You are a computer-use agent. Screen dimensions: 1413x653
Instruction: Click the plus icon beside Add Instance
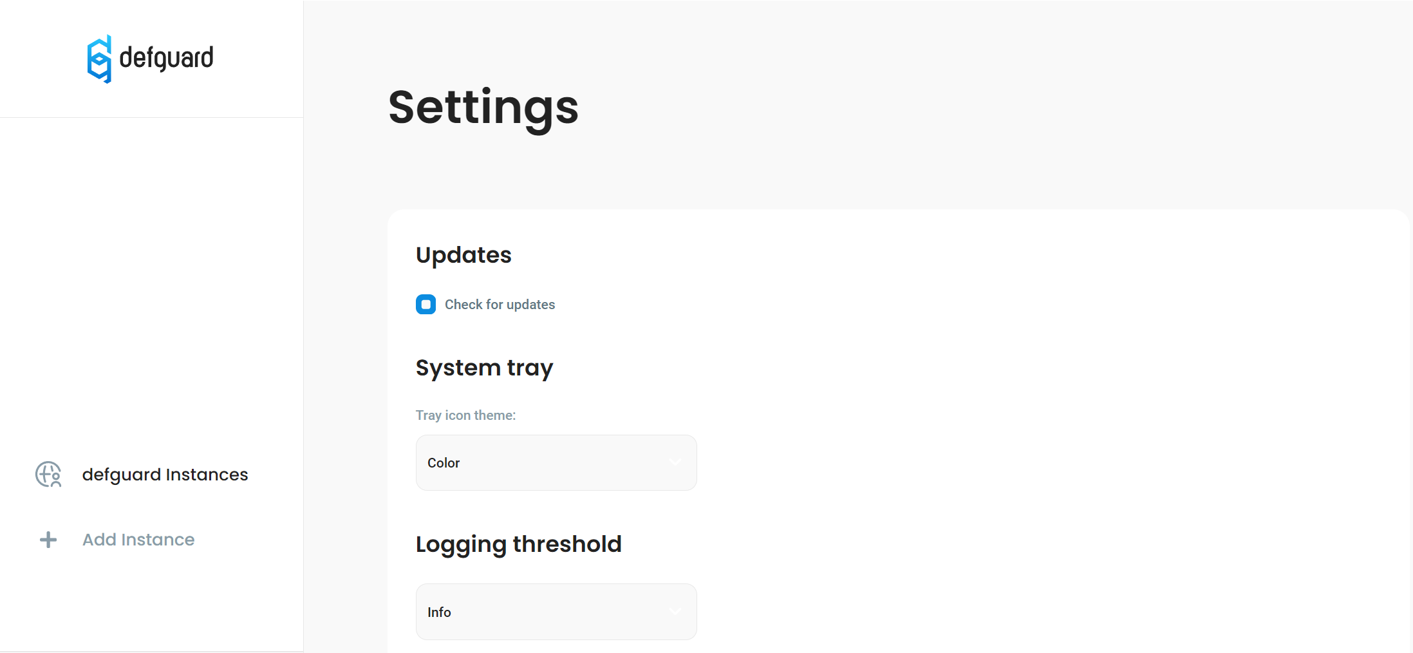48,540
